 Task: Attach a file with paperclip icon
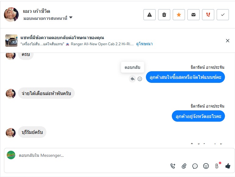[184, 166]
